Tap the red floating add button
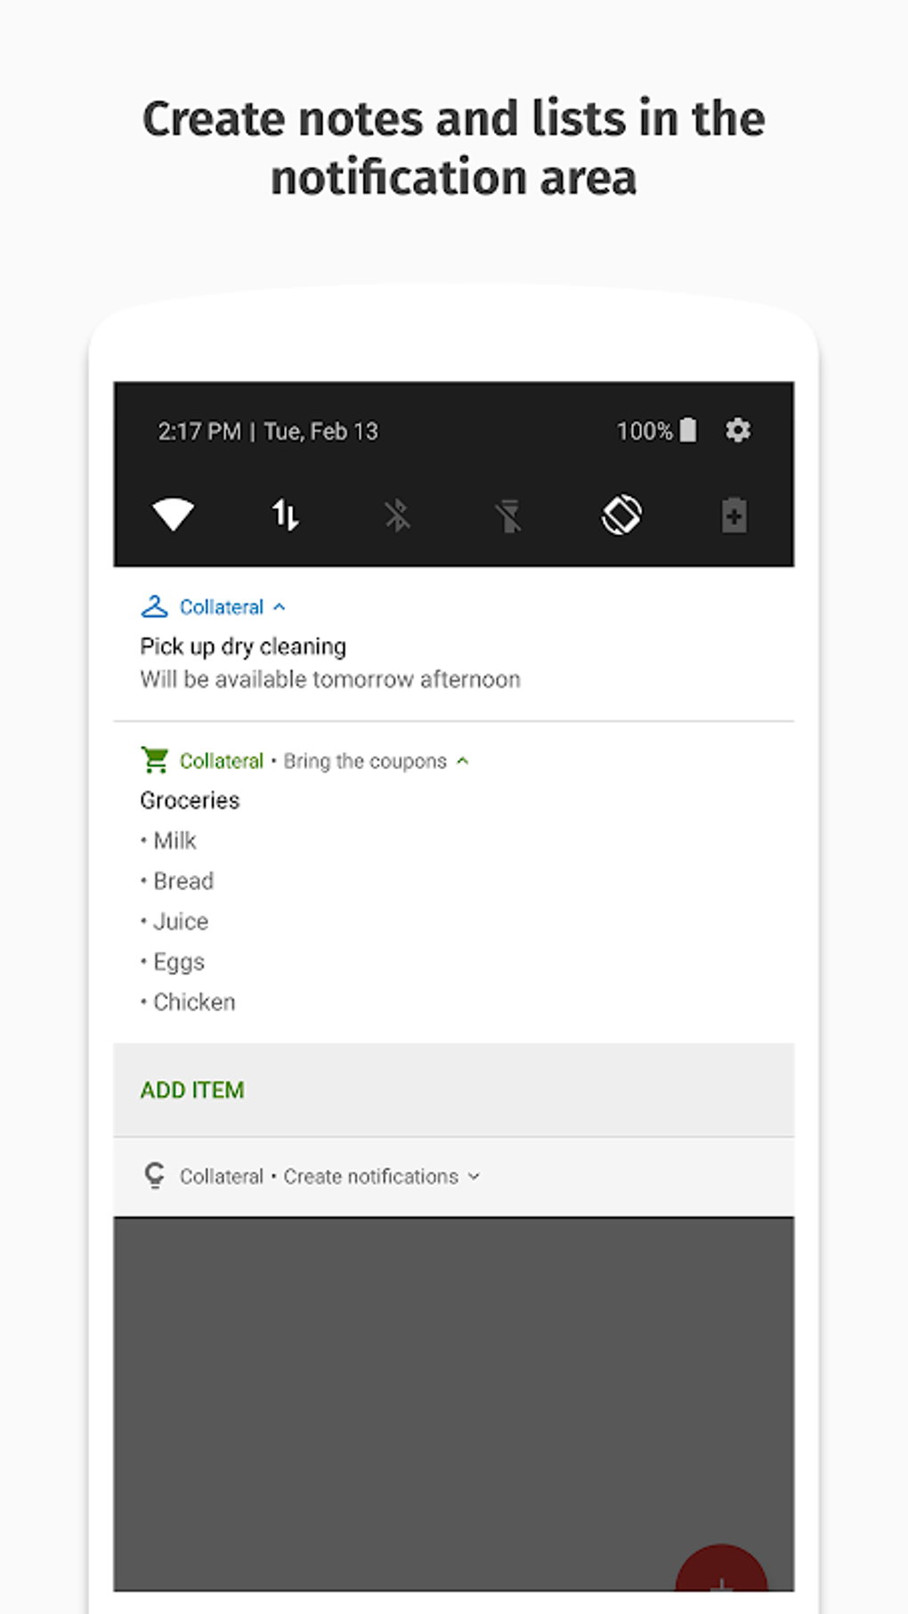Screen dimensions: 908x1614 [x=721, y=1576]
